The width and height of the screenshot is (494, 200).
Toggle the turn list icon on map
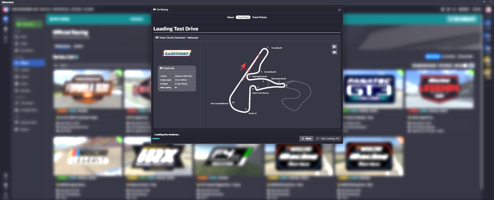pyautogui.click(x=334, y=47)
